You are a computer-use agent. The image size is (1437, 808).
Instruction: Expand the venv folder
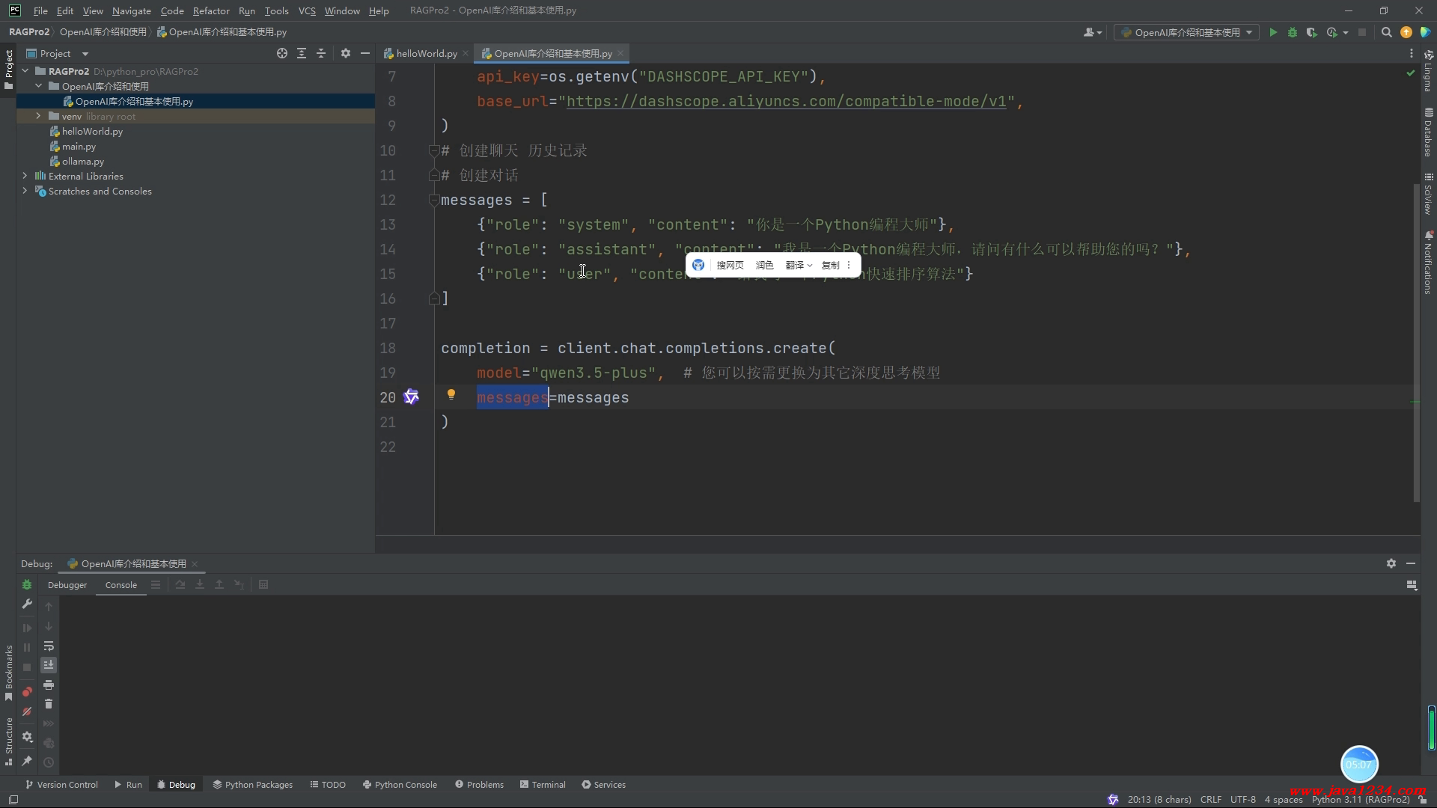[38, 116]
